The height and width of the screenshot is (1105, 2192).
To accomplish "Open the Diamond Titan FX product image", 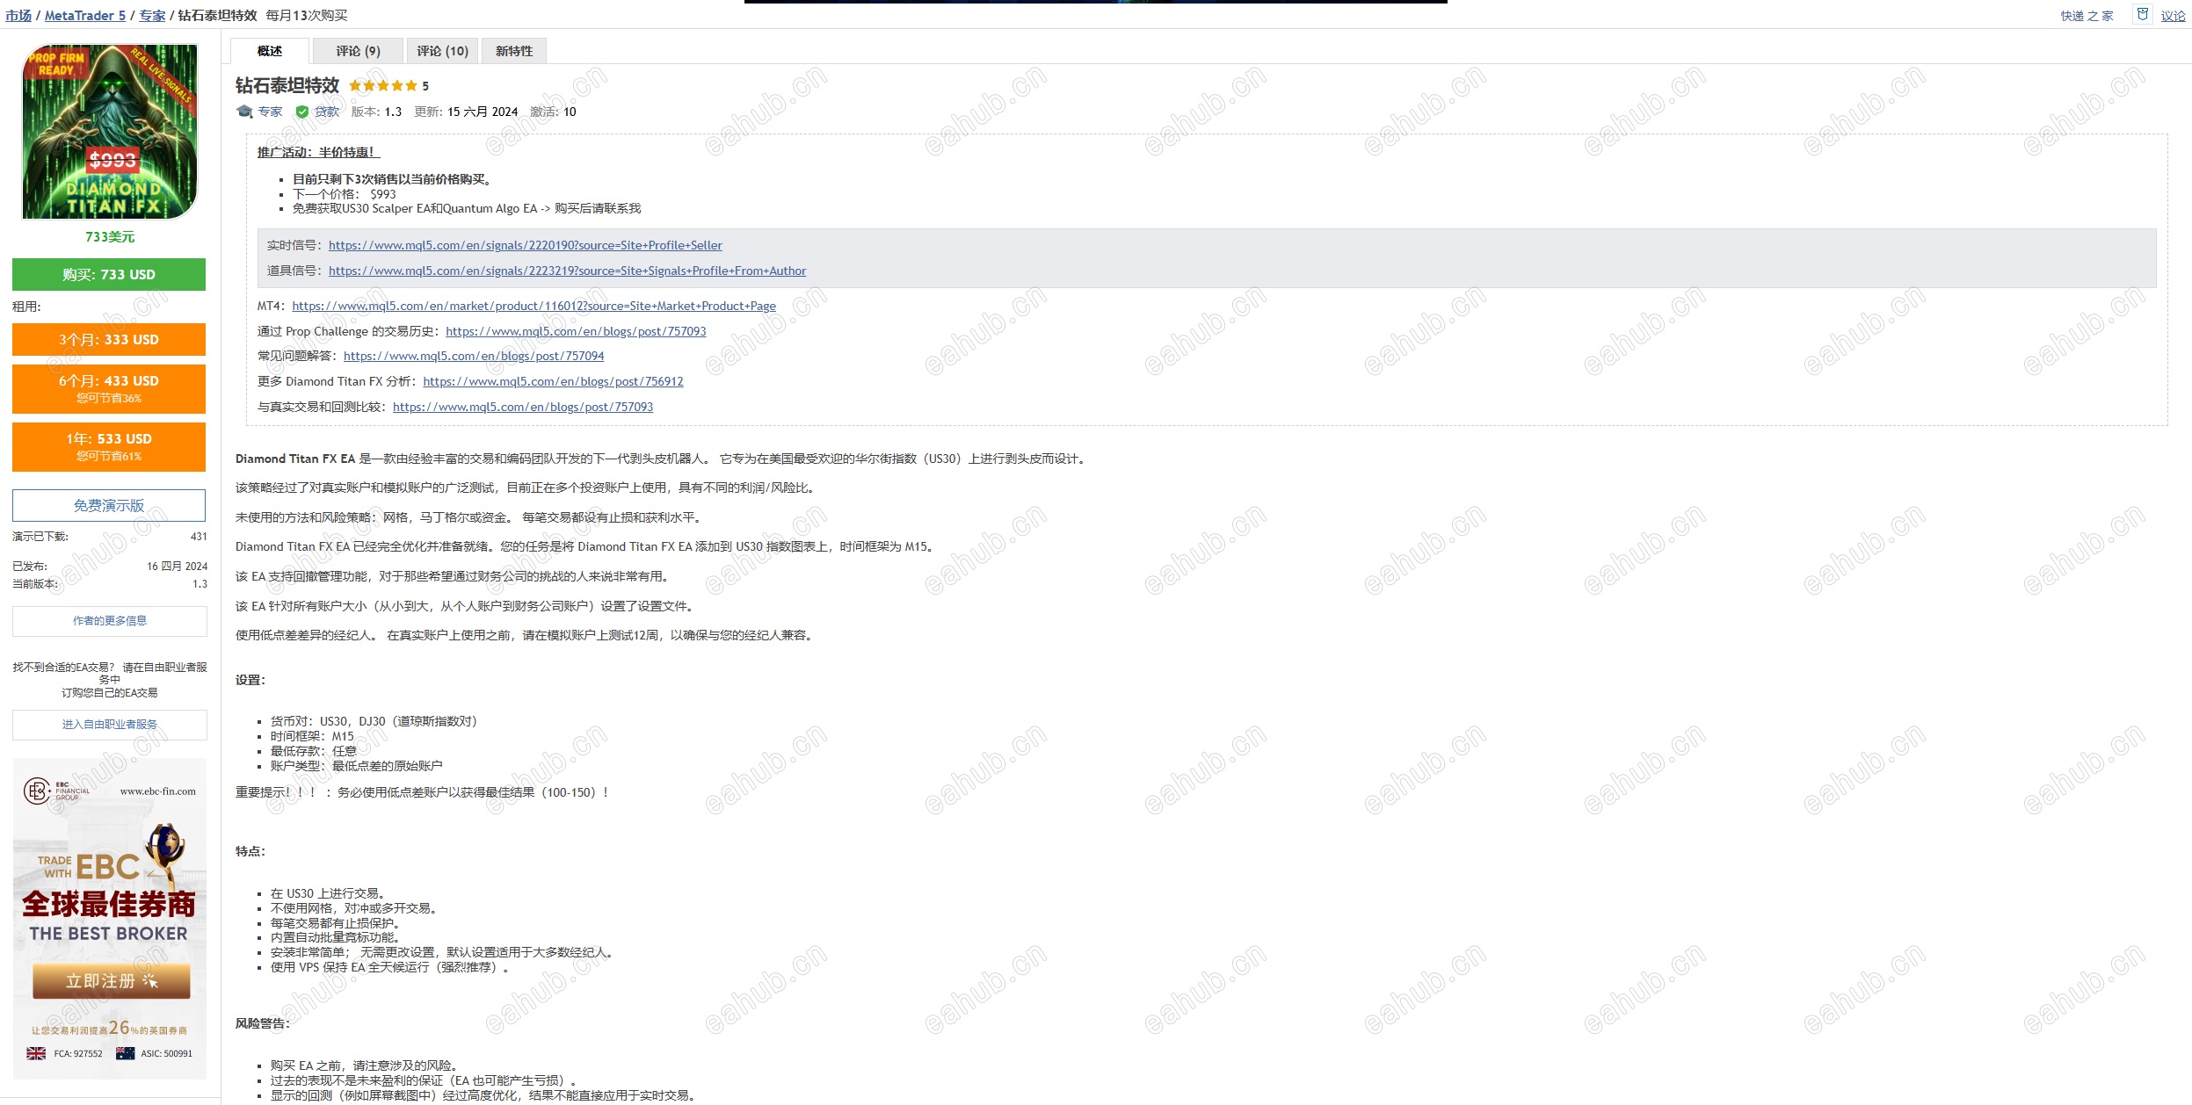I will pyautogui.click(x=109, y=132).
